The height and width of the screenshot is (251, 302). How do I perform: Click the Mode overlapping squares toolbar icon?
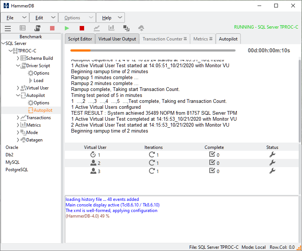[x=126, y=28]
